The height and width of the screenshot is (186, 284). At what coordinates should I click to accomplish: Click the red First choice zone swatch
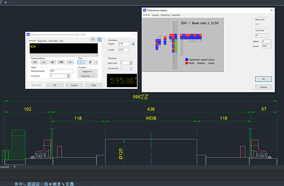coord(186,63)
